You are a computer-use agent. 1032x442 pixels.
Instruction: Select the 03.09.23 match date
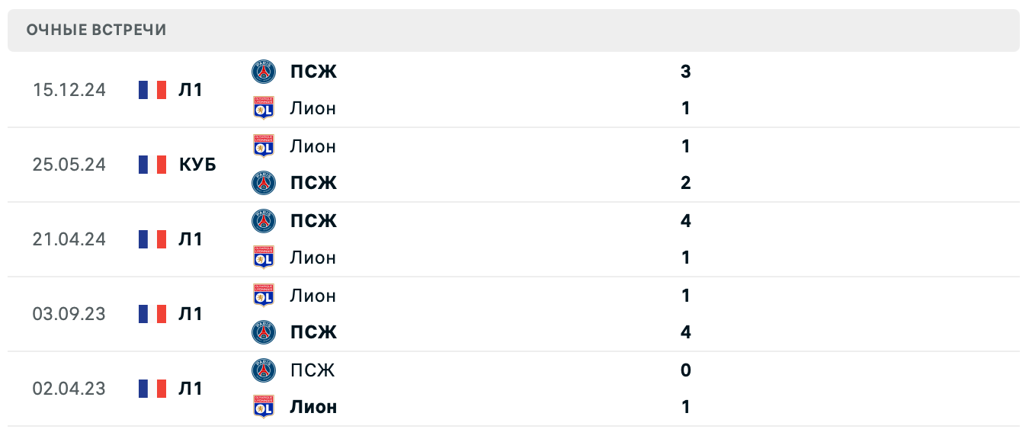[69, 314]
